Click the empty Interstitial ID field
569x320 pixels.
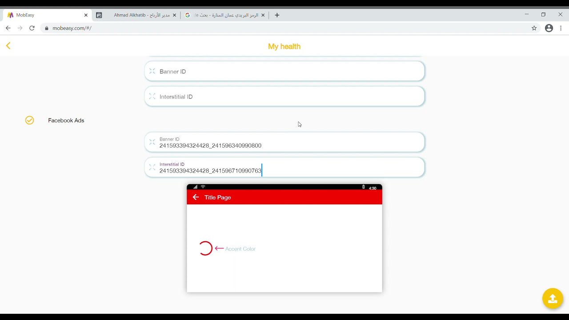(284, 96)
